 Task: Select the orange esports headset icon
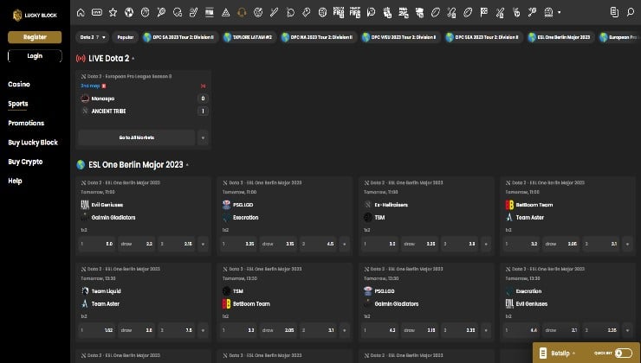242,13
